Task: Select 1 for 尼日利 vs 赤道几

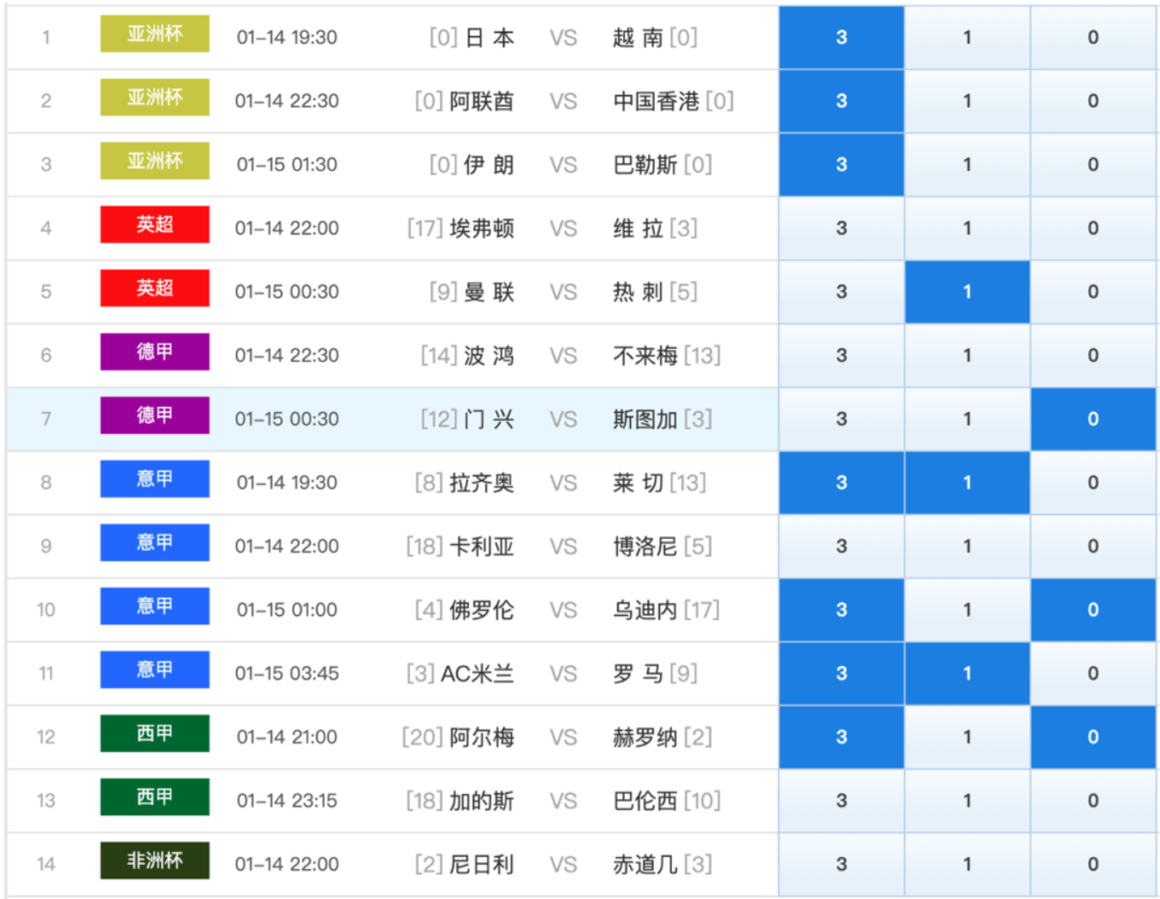Action: (x=967, y=864)
